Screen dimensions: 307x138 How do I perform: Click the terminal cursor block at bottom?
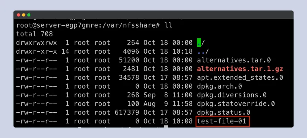point(166,127)
